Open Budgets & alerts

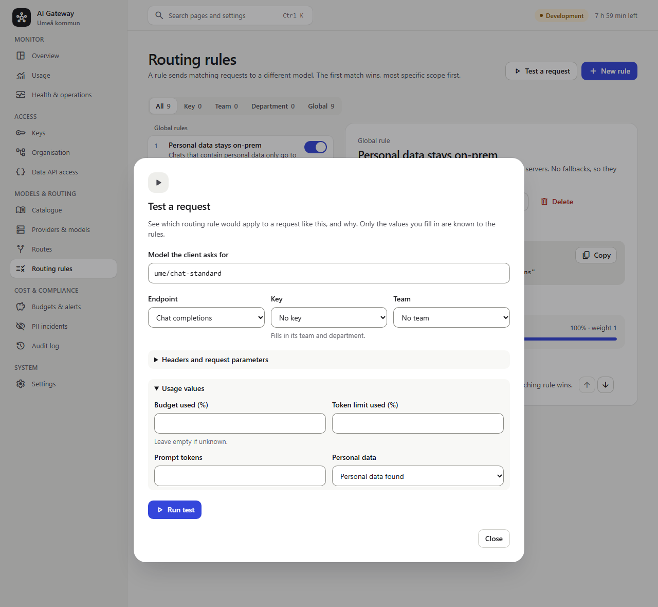click(64, 307)
